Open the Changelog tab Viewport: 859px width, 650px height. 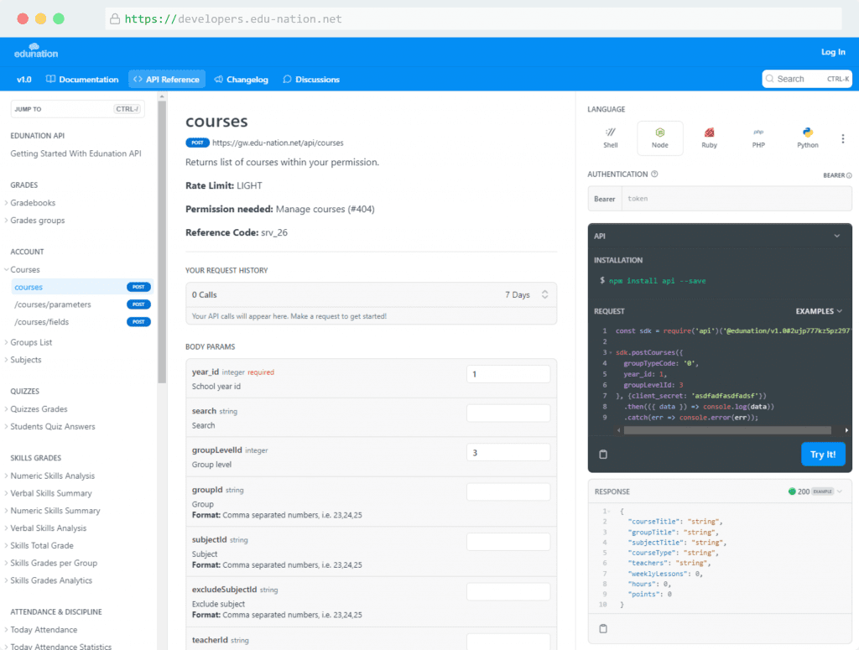(241, 80)
